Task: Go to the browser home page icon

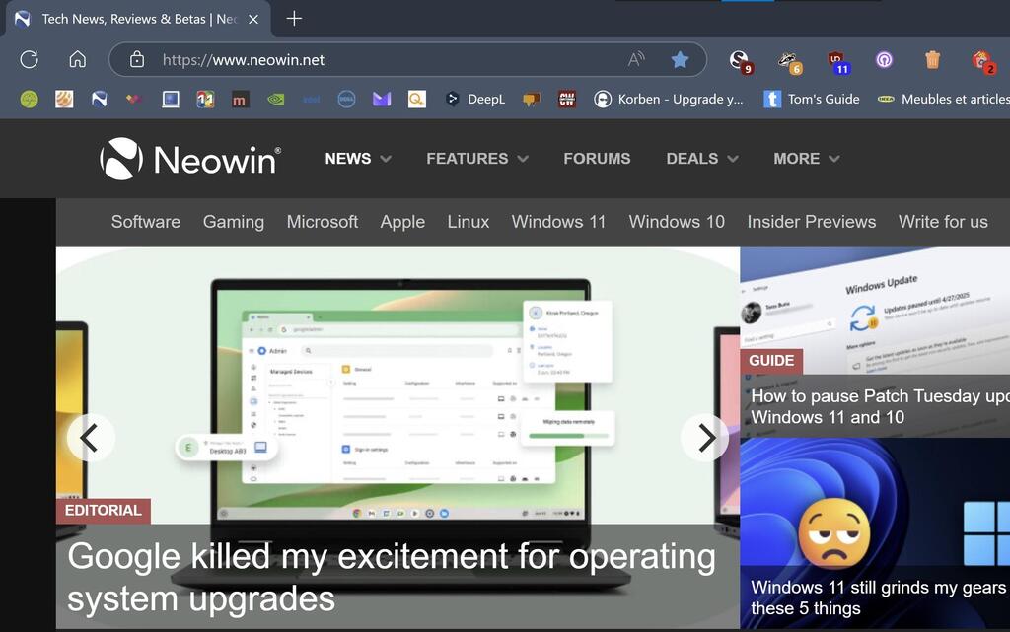Action: 77,60
